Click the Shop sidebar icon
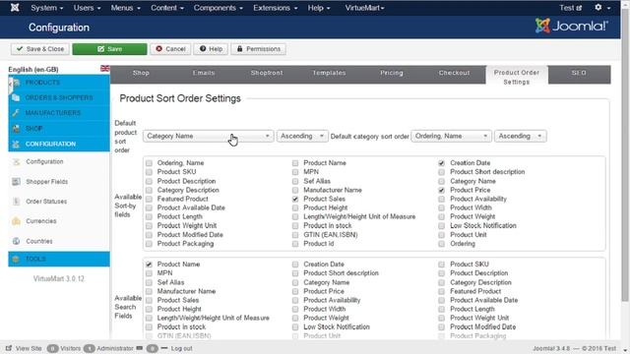 coord(16,129)
